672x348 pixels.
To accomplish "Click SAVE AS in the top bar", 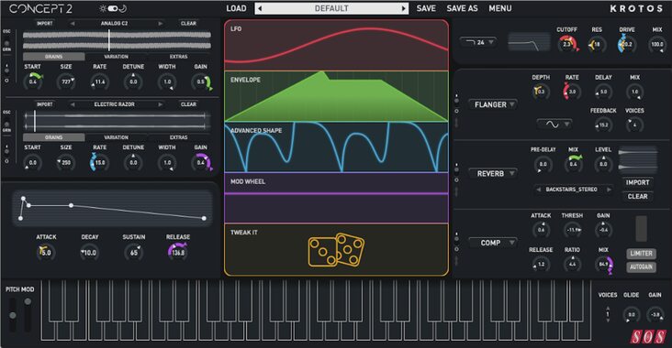I will (462, 8).
